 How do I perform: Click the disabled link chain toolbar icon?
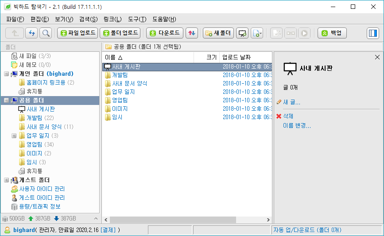[291, 33]
